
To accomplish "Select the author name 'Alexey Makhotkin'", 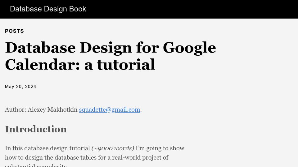I will pos(52,109).
